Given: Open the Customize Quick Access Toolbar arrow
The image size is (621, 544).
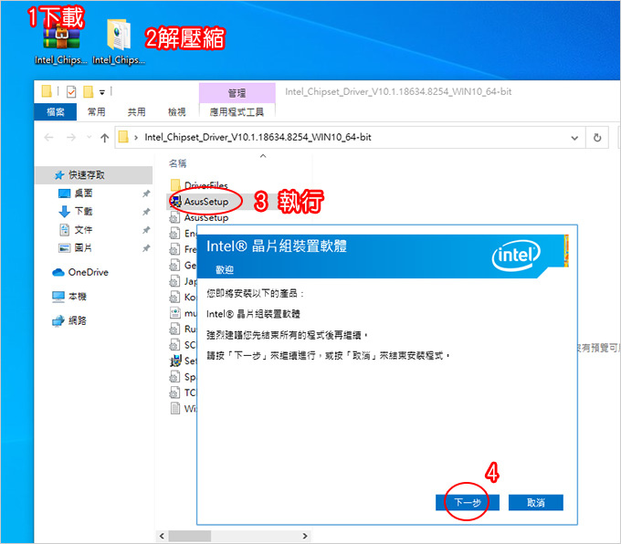Looking at the screenshot, I should 102,92.
